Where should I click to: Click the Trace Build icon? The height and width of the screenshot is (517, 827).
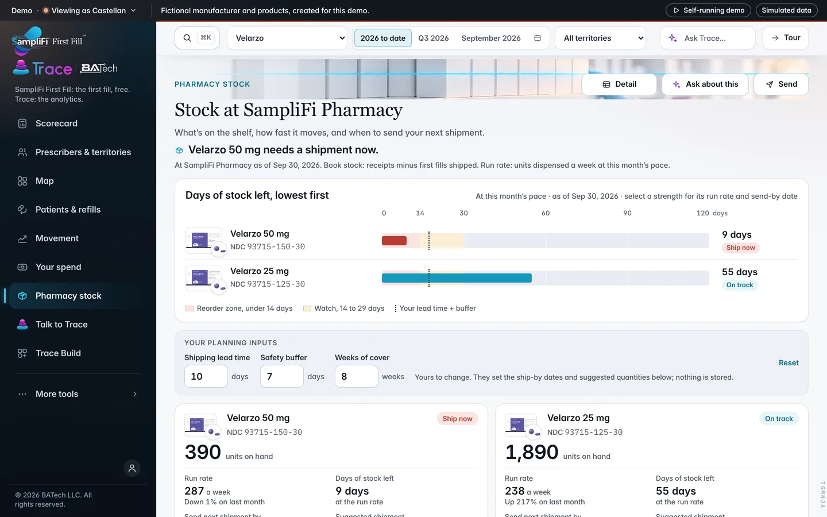22,353
